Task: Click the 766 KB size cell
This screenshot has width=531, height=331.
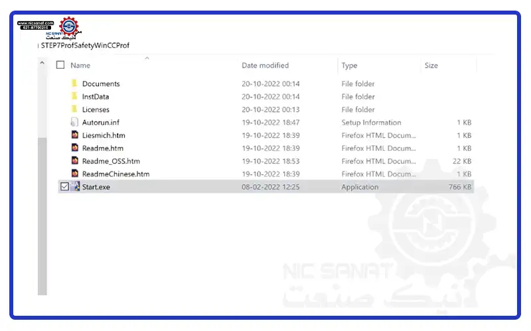Action: click(460, 187)
